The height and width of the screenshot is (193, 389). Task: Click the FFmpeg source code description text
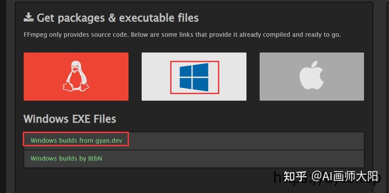tap(182, 34)
